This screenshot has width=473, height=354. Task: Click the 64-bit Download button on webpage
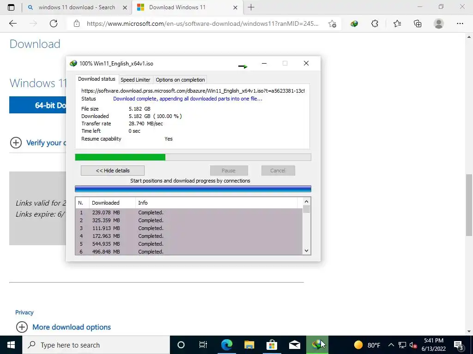click(38, 105)
